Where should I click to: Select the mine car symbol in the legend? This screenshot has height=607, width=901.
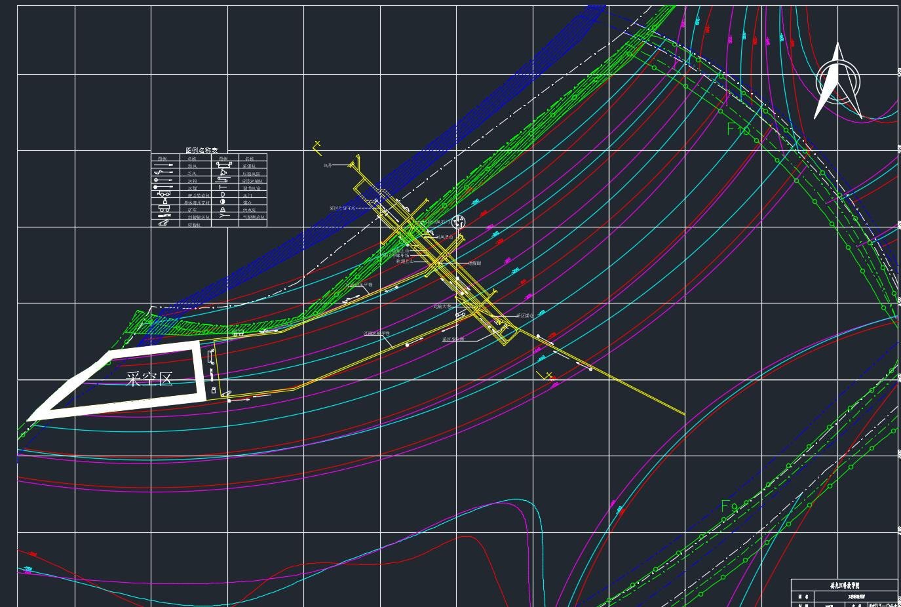click(163, 209)
